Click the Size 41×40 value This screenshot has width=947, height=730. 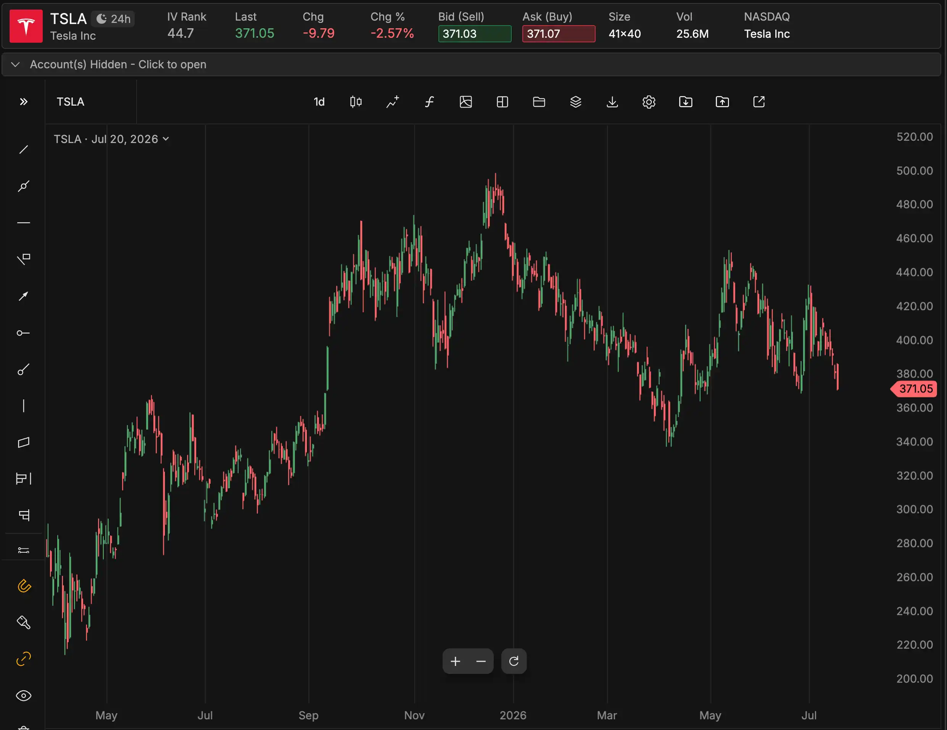coord(624,34)
